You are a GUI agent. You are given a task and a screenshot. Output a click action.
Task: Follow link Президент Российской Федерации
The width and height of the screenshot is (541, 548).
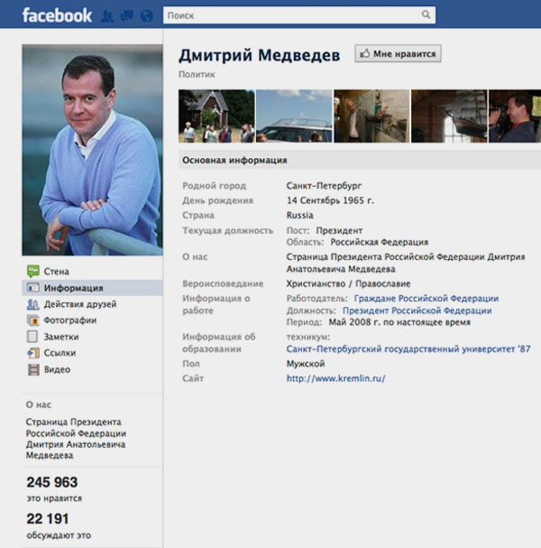(417, 311)
